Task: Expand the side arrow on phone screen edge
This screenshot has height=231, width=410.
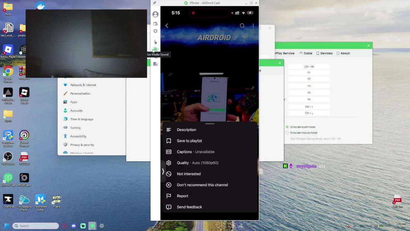Action: [163, 172]
